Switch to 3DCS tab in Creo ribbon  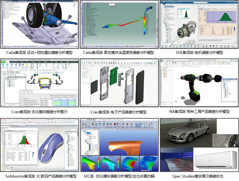tap(8, 62)
